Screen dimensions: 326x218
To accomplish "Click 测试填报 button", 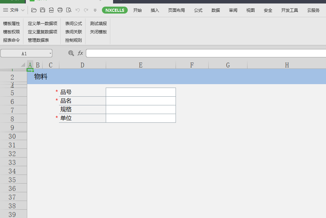I will click(x=98, y=24).
